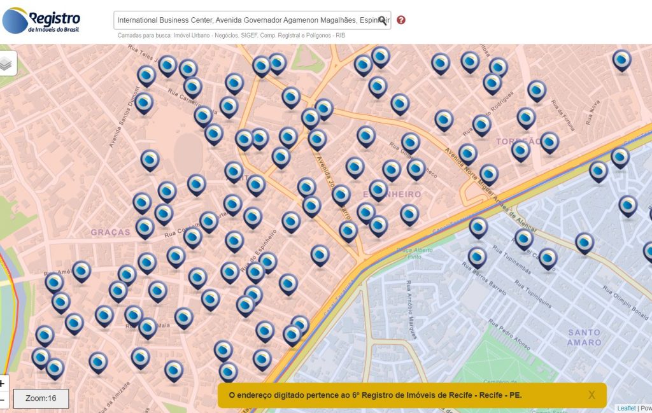Image resolution: width=652 pixels, height=413 pixels.
Task: Click the map zoom out minus button
Action: (3, 401)
